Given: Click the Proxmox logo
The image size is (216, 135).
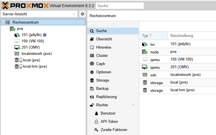Looking at the screenshot, I should [x=25, y=5].
